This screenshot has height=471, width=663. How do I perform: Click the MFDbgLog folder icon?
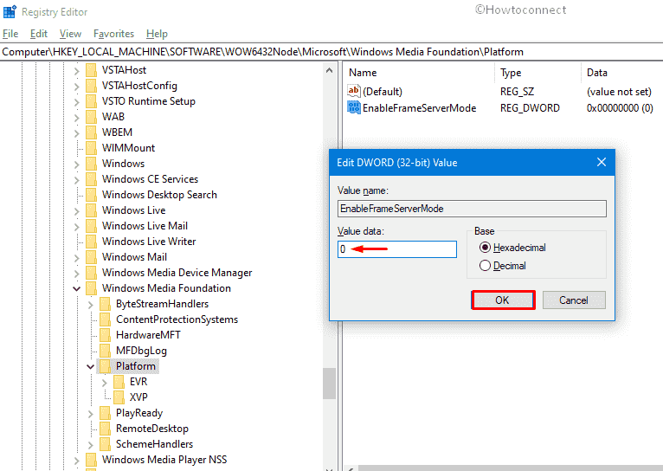105,351
